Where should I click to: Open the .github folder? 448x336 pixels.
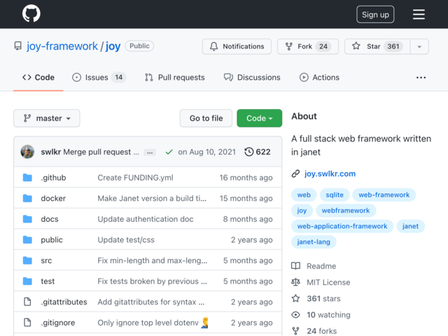53,178
